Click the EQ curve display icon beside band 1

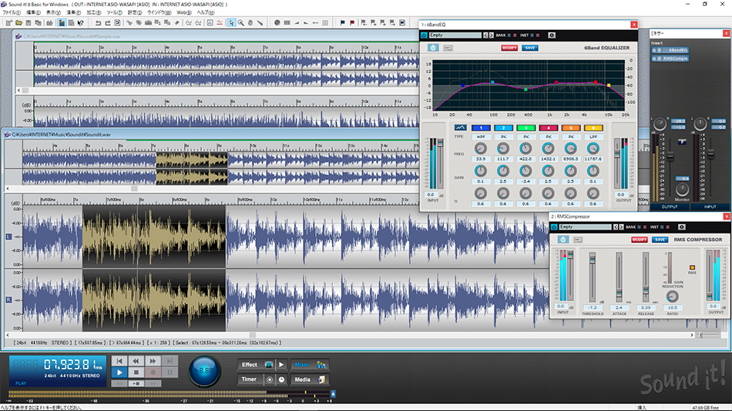coord(460,127)
